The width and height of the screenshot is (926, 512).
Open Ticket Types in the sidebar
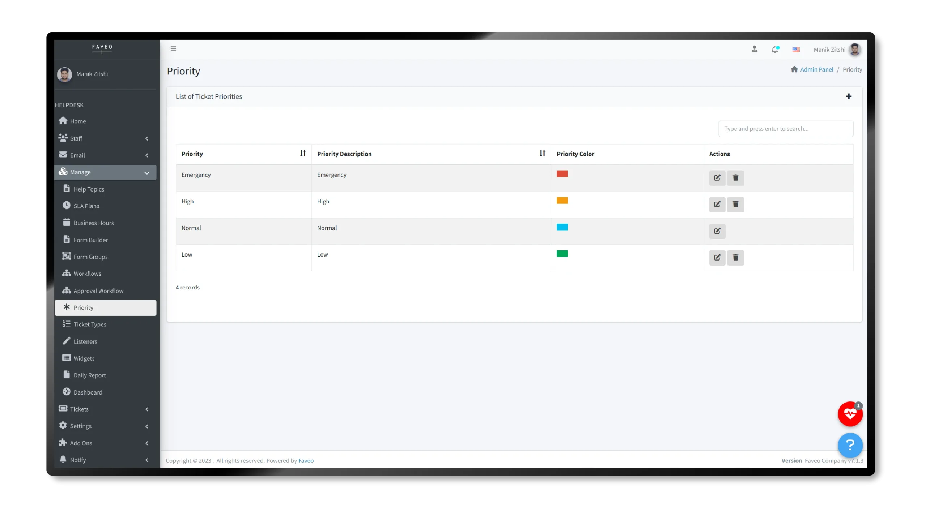coord(105,324)
